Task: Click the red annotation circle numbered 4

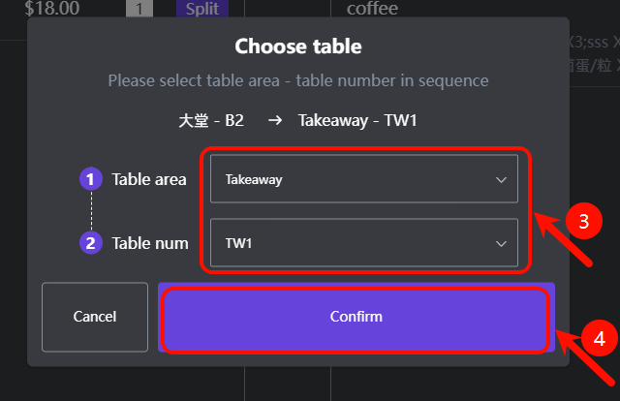Action: pos(598,338)
